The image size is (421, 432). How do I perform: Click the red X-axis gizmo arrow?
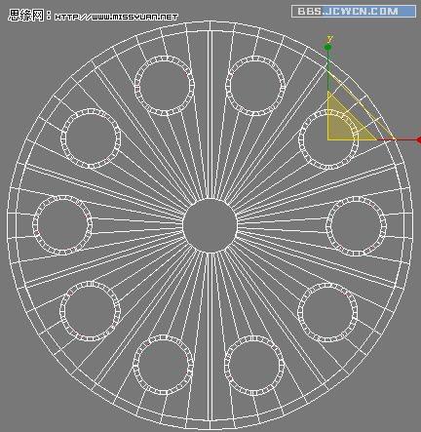pos(419,139)
